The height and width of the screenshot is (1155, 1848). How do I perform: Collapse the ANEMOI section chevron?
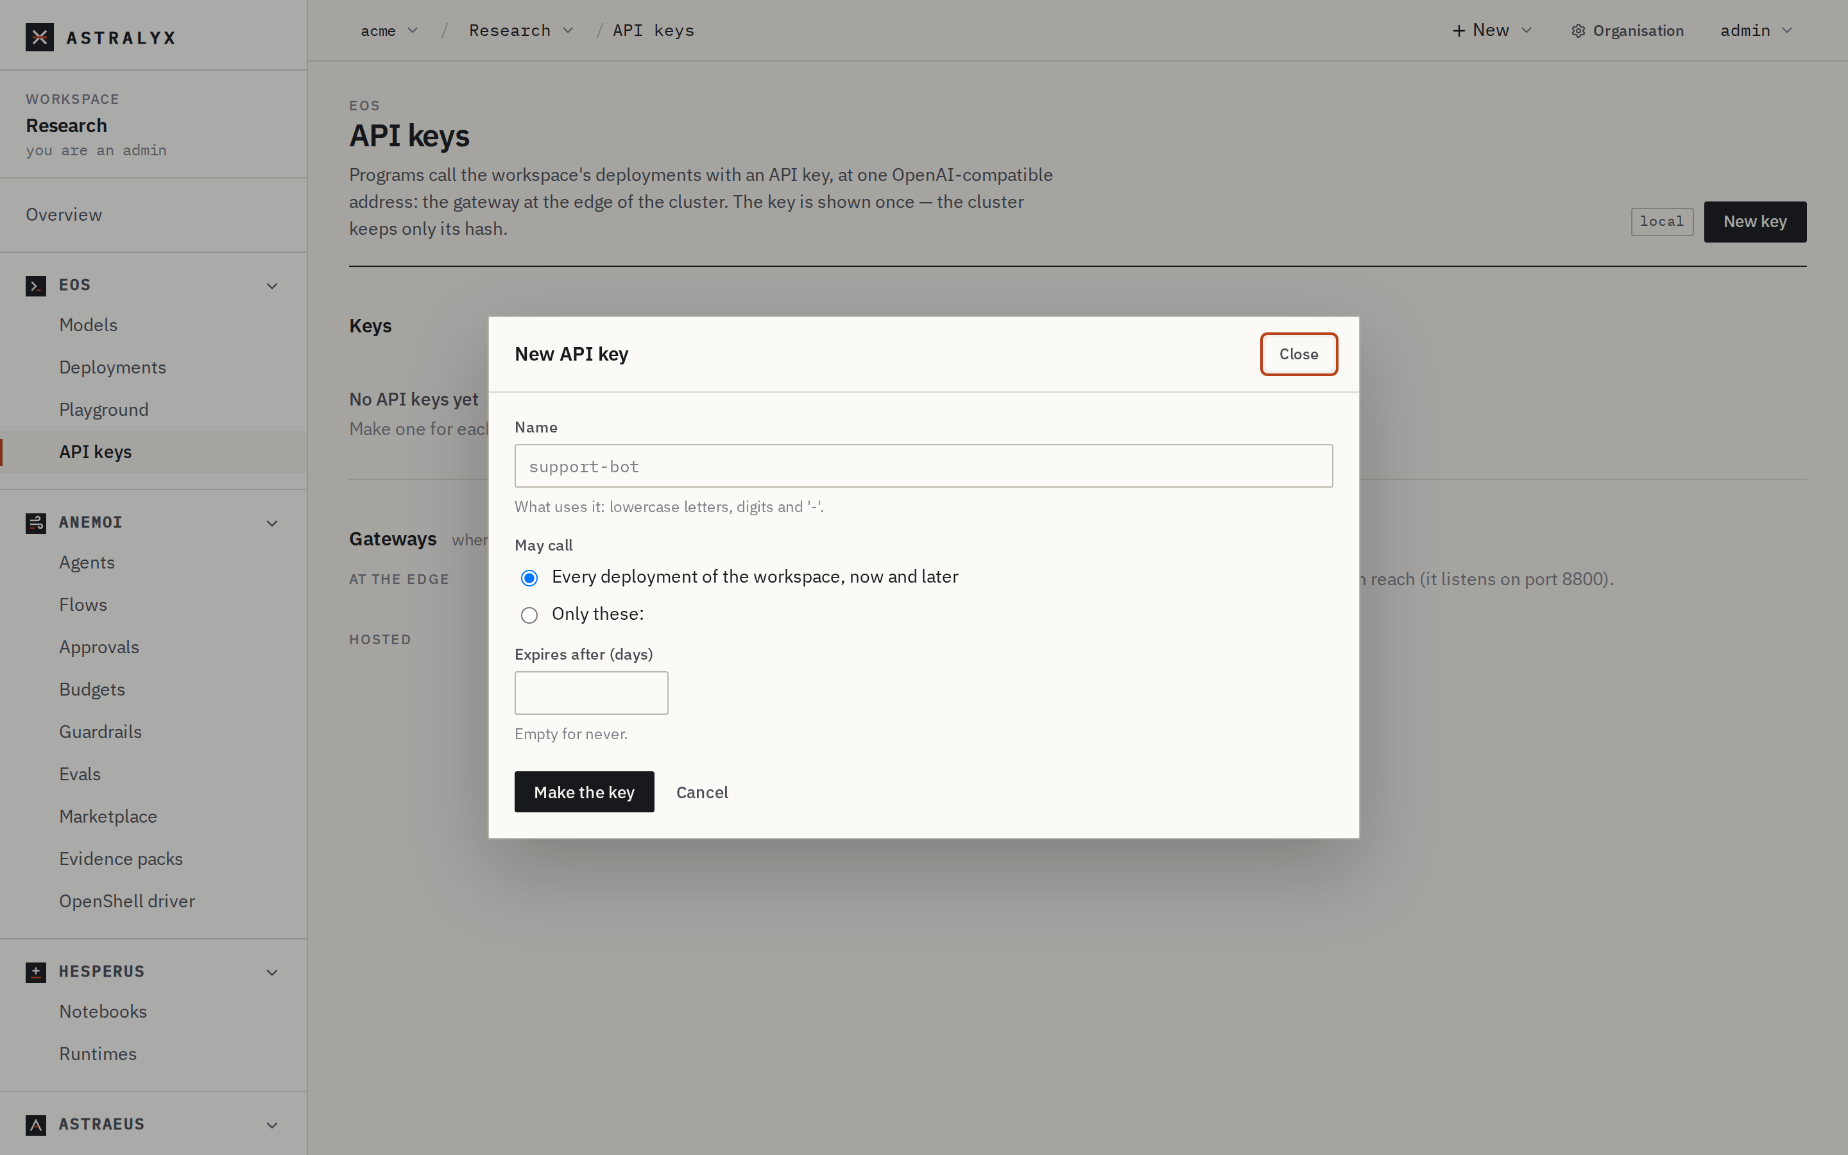point(272,523)
